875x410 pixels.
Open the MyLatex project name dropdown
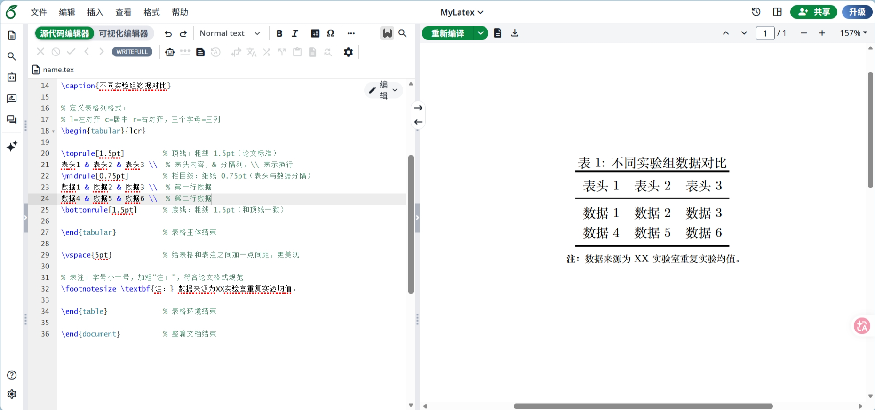pos(462,12)
